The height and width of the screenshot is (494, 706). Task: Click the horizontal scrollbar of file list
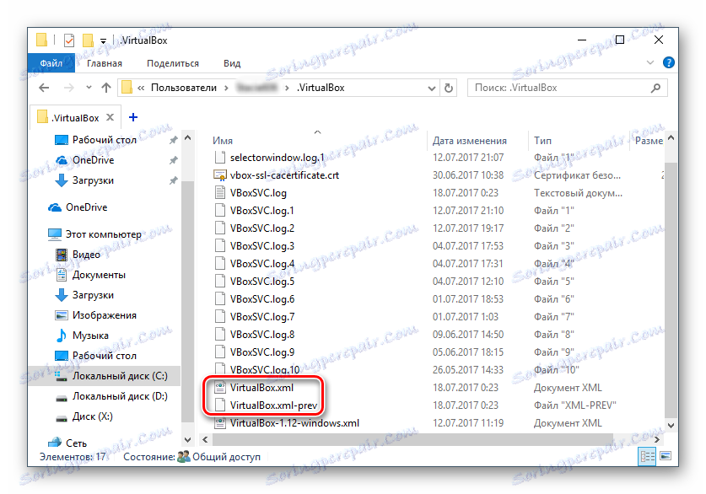[412, 439]
